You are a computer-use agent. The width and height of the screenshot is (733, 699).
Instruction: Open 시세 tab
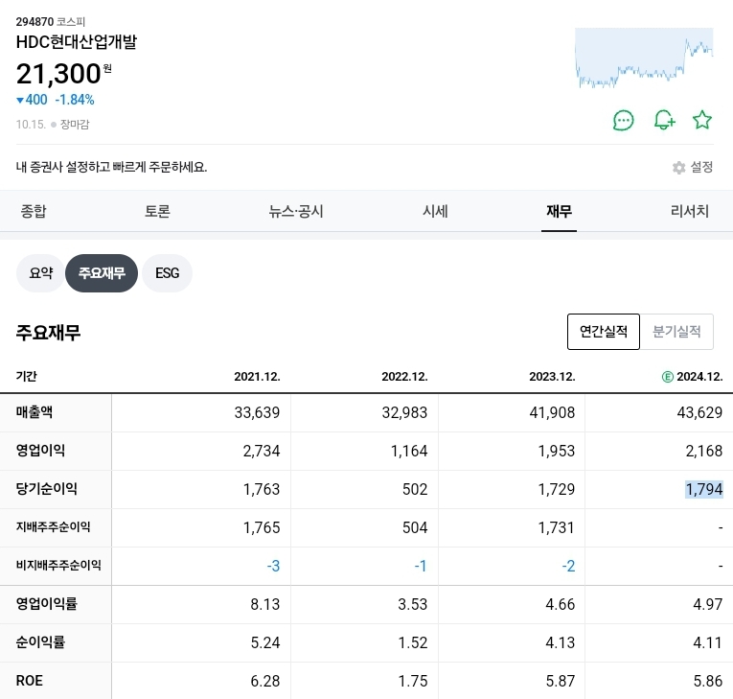tap(435, 211)
